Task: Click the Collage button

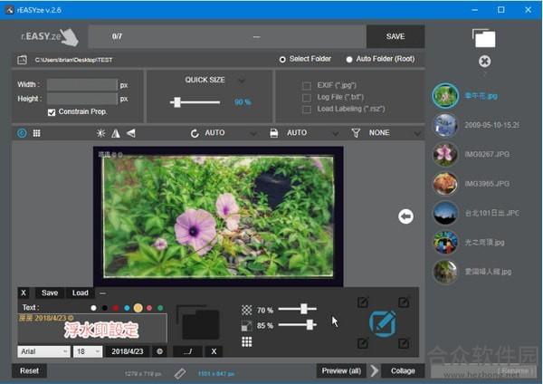Action: pos(403,370)
